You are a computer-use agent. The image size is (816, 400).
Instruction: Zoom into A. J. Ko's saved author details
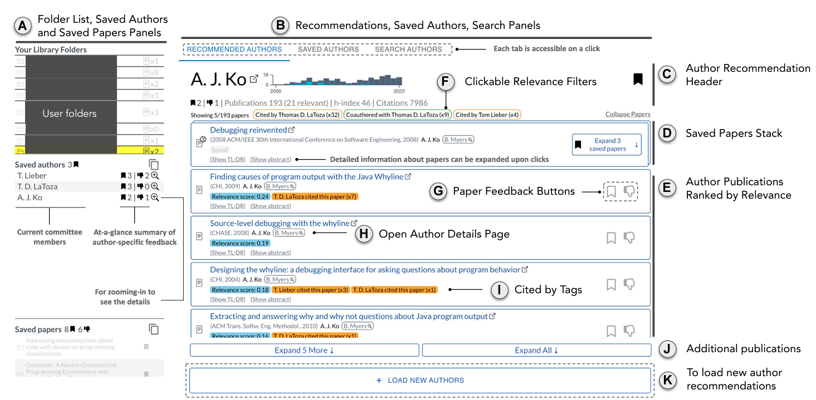(155, 197)
